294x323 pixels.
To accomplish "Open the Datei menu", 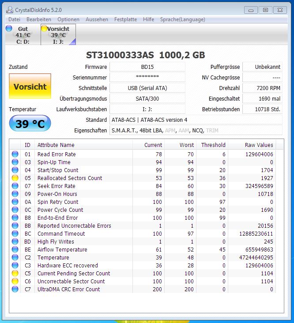I will pos(14,19).
